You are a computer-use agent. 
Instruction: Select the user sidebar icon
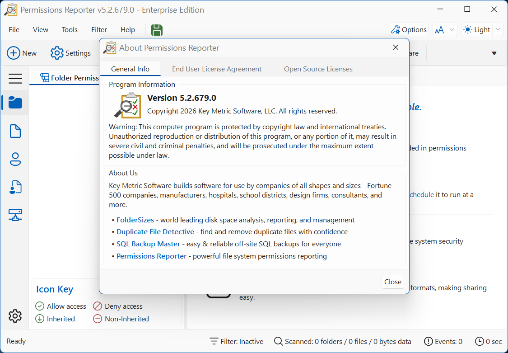pos(15,159)
